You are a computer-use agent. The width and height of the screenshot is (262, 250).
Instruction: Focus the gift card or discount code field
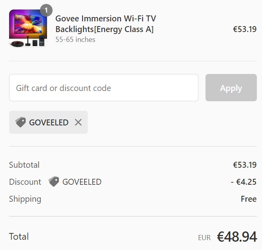(x=104, y=88)
